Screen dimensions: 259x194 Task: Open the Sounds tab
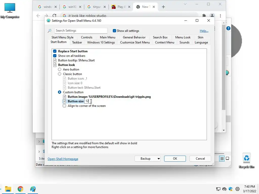pos(184,42)
